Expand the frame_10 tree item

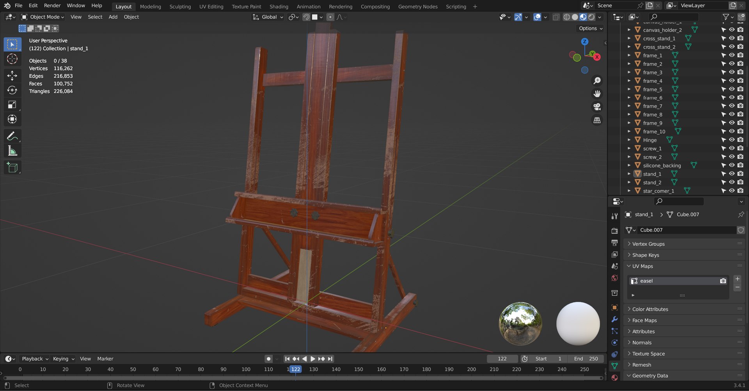coord(629,132)
